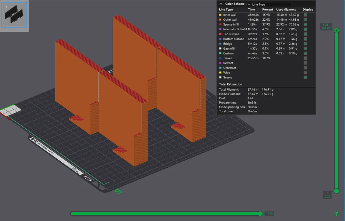Click the purple Internal solid infill legend icon
The height and width of the screenshot is (221, 345).
coord(220,29)
